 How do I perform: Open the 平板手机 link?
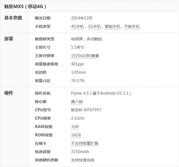[x=132, y=26]
